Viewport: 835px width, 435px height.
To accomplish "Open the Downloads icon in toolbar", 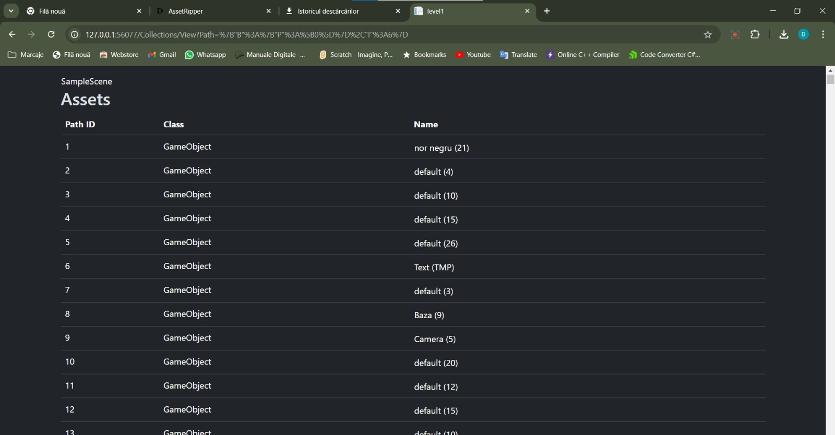I will pos(783,34).
